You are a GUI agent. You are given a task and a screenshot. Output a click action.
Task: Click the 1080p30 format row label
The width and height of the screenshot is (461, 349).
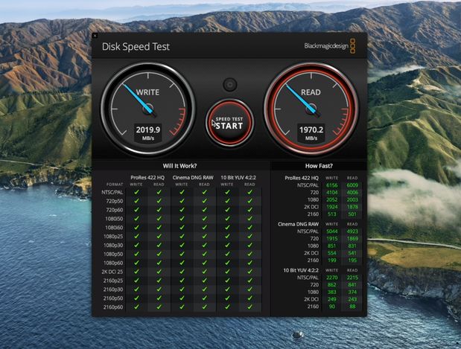click(113, 246)
